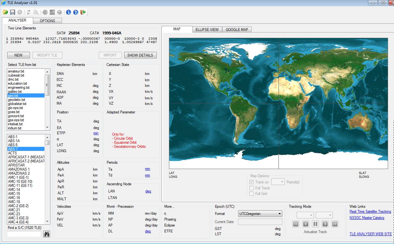Enable the Full Track checkbox
Screen dimensions: 394x244
252,188
